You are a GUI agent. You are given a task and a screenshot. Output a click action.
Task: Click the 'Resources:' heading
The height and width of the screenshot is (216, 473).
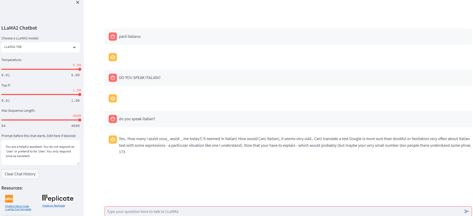click(x=12, y=188)
